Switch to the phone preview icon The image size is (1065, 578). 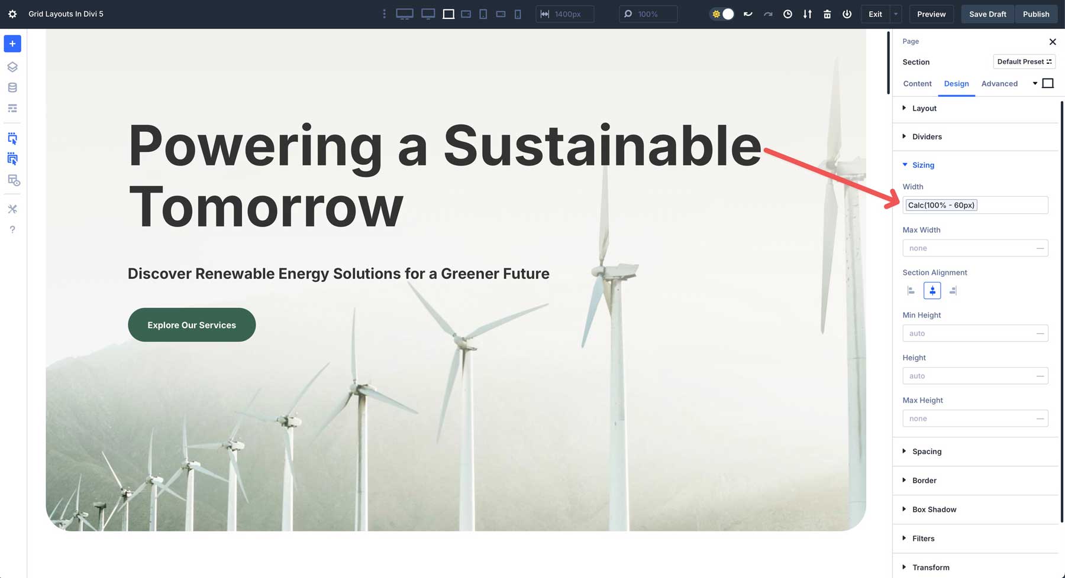click(x=518, y=14)
